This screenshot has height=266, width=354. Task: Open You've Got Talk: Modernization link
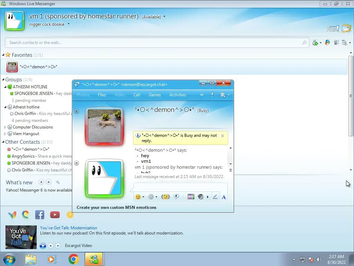[x=69, y=228]
